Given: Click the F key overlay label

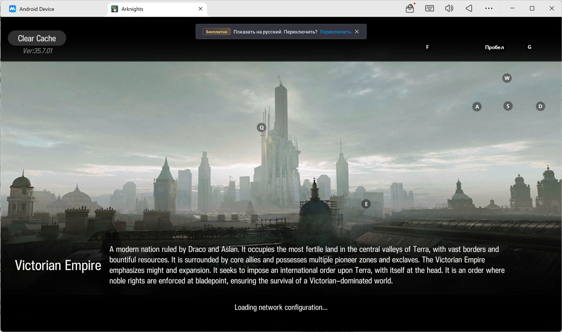Looking at the screenshot, I should pos(427,47).
